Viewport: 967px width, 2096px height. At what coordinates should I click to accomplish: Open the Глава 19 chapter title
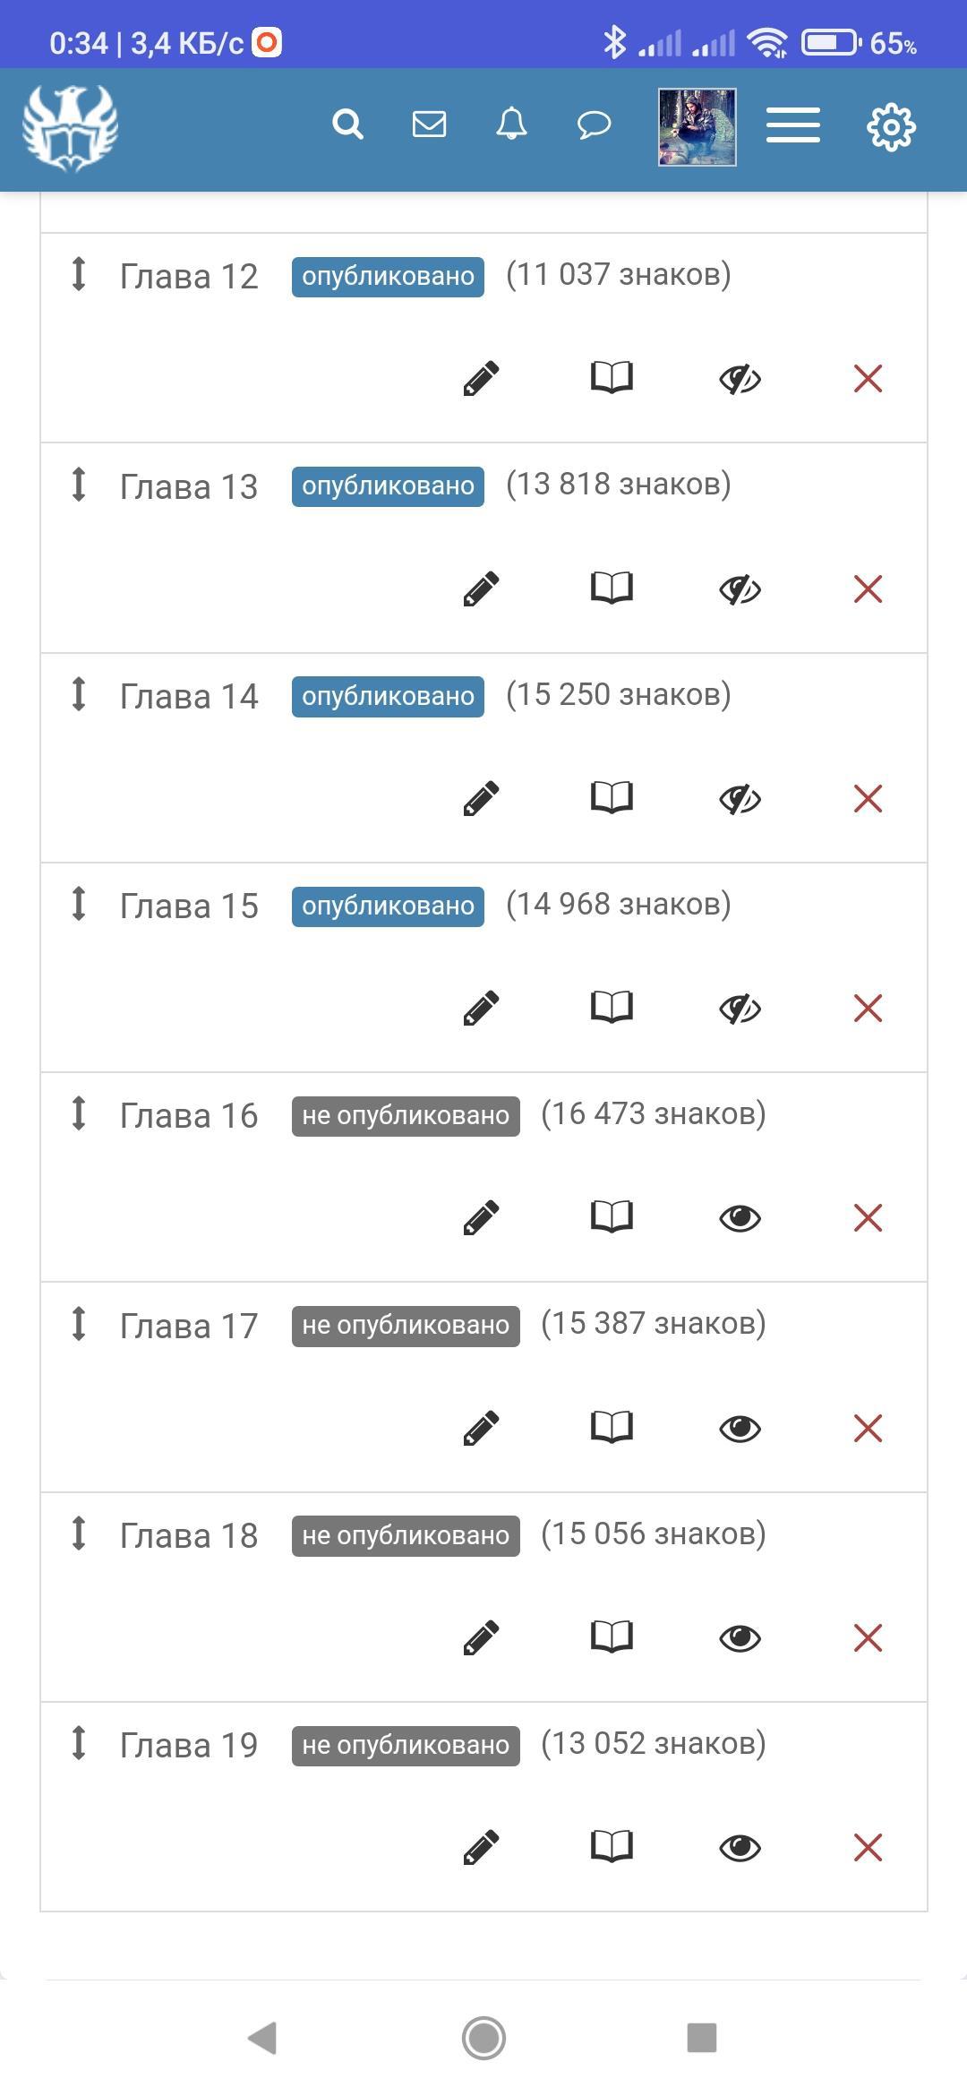tap(189, 1746)
